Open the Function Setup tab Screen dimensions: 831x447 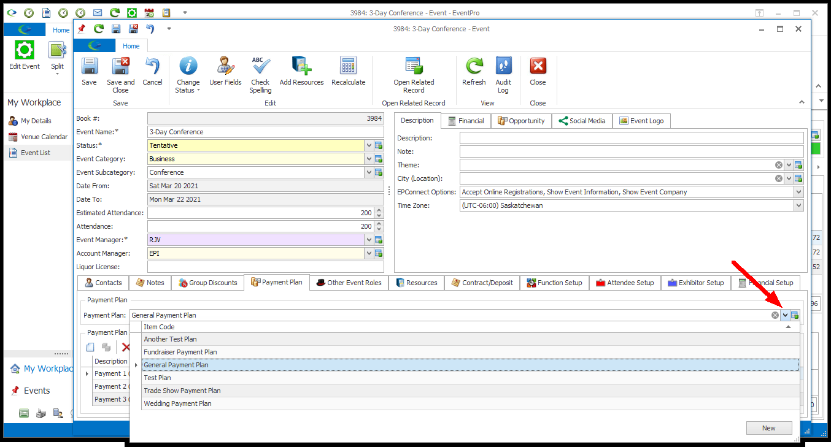[x=554, y=283]
